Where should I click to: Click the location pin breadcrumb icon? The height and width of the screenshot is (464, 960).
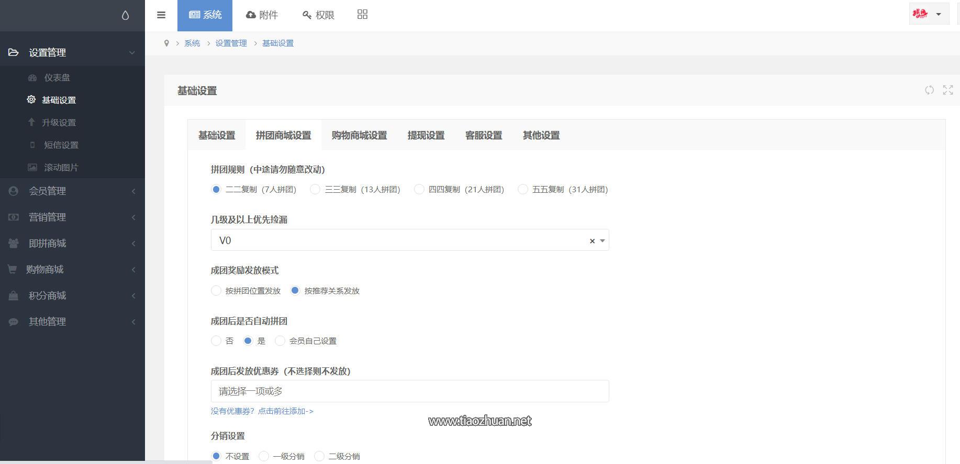tap(166, 43)
